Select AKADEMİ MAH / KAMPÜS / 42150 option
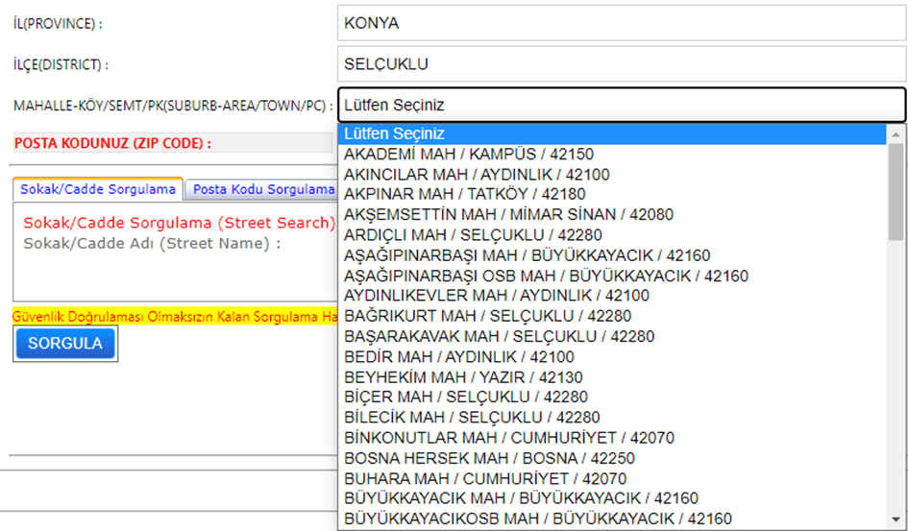 pyautogui.click(x=469, y=154)
